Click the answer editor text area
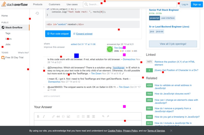The image size is (204, 135). click(88, 123)
